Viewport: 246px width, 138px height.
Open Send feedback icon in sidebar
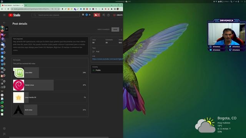point(4,134)
